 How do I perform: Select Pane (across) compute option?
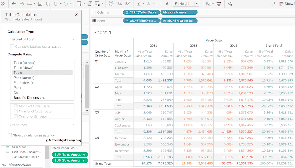pos(42,78)
